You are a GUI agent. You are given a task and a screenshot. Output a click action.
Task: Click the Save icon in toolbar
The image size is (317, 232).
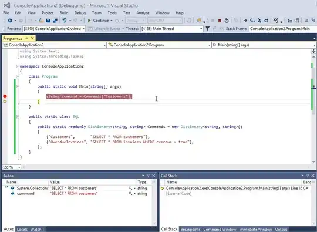click(48, 21)
